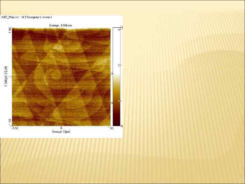The height and width of the screenshot is (184, 245).
Task: Click the '4' value on color scale
Action: point(119,29)
